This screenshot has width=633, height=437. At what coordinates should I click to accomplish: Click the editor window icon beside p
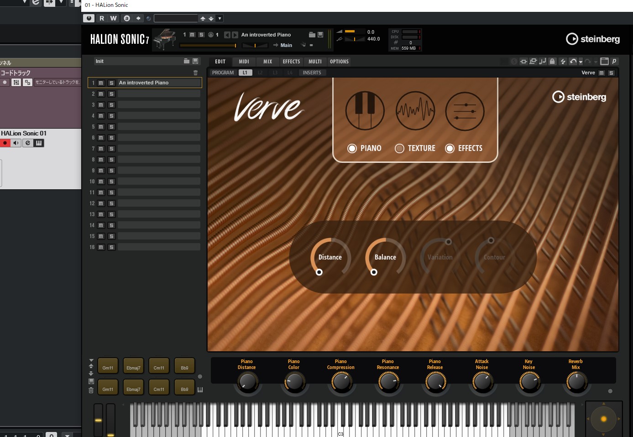[x=604, y=61]
